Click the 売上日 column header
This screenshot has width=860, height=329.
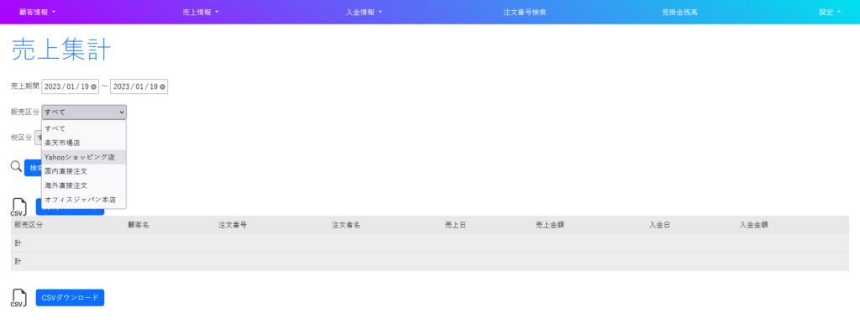point(455,225)
